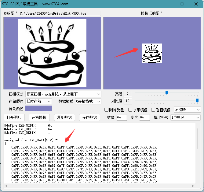
Task: Close the STC-ISP window
Action: click(x=196, y=4)
